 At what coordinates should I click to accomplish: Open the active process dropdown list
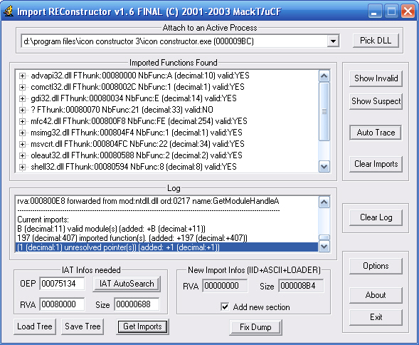click(x=333, y=41)
